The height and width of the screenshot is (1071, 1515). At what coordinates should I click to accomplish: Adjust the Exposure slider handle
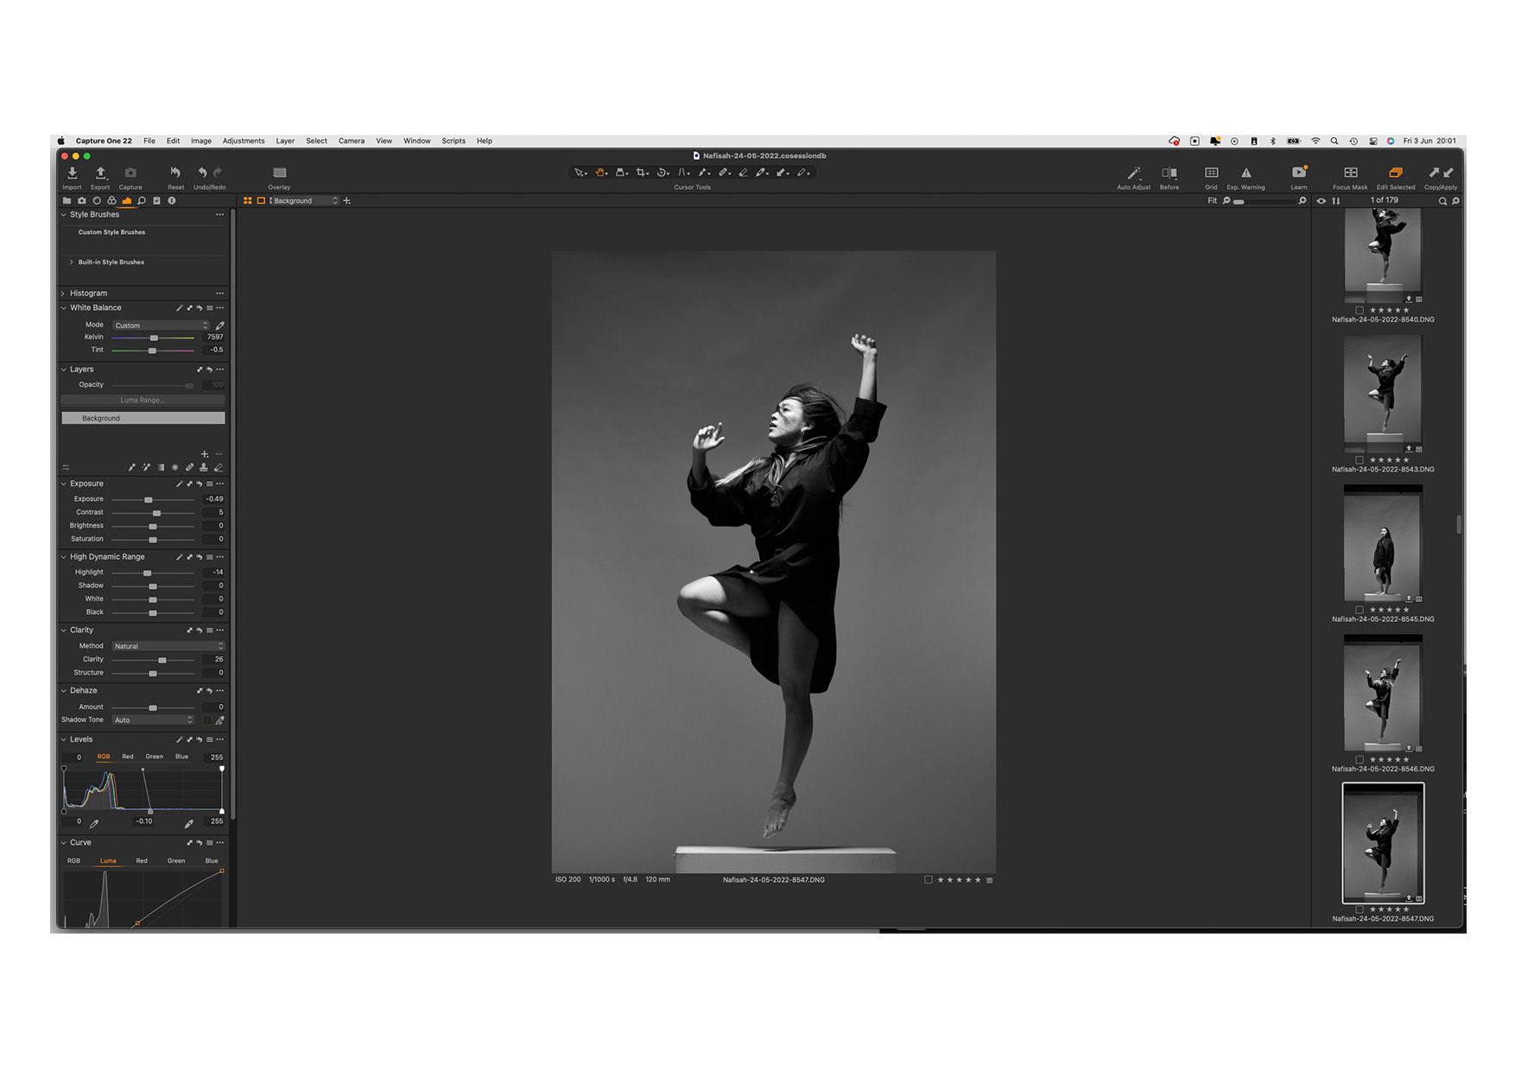pos(149,500)
